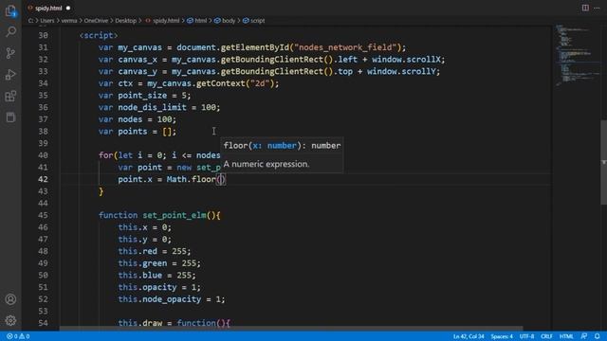Click 'window.scrollY' on line 33
This screenshot has height=341, width=607.
click(x=401, y=71)
